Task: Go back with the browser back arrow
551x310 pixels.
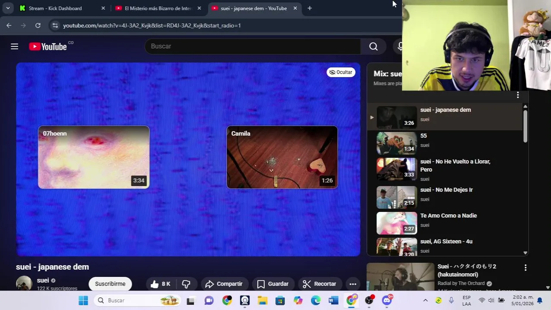Action: coord(9,25)
